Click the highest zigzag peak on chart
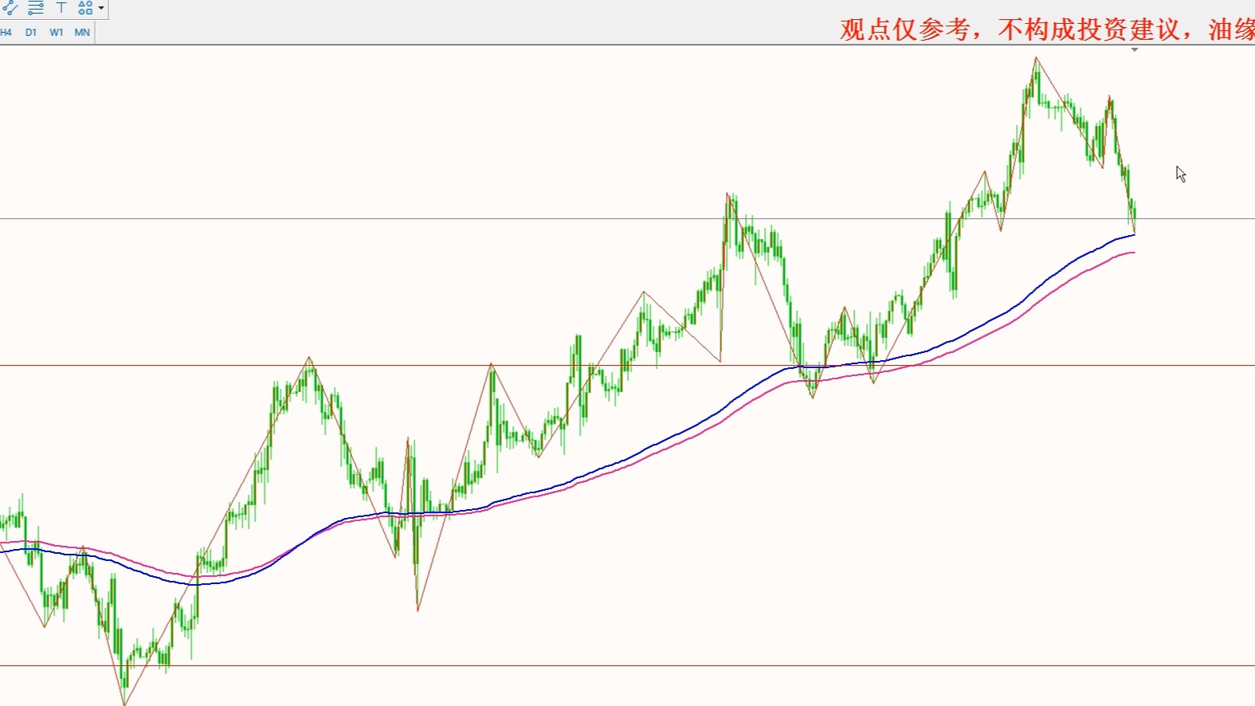 point(1036,58)
